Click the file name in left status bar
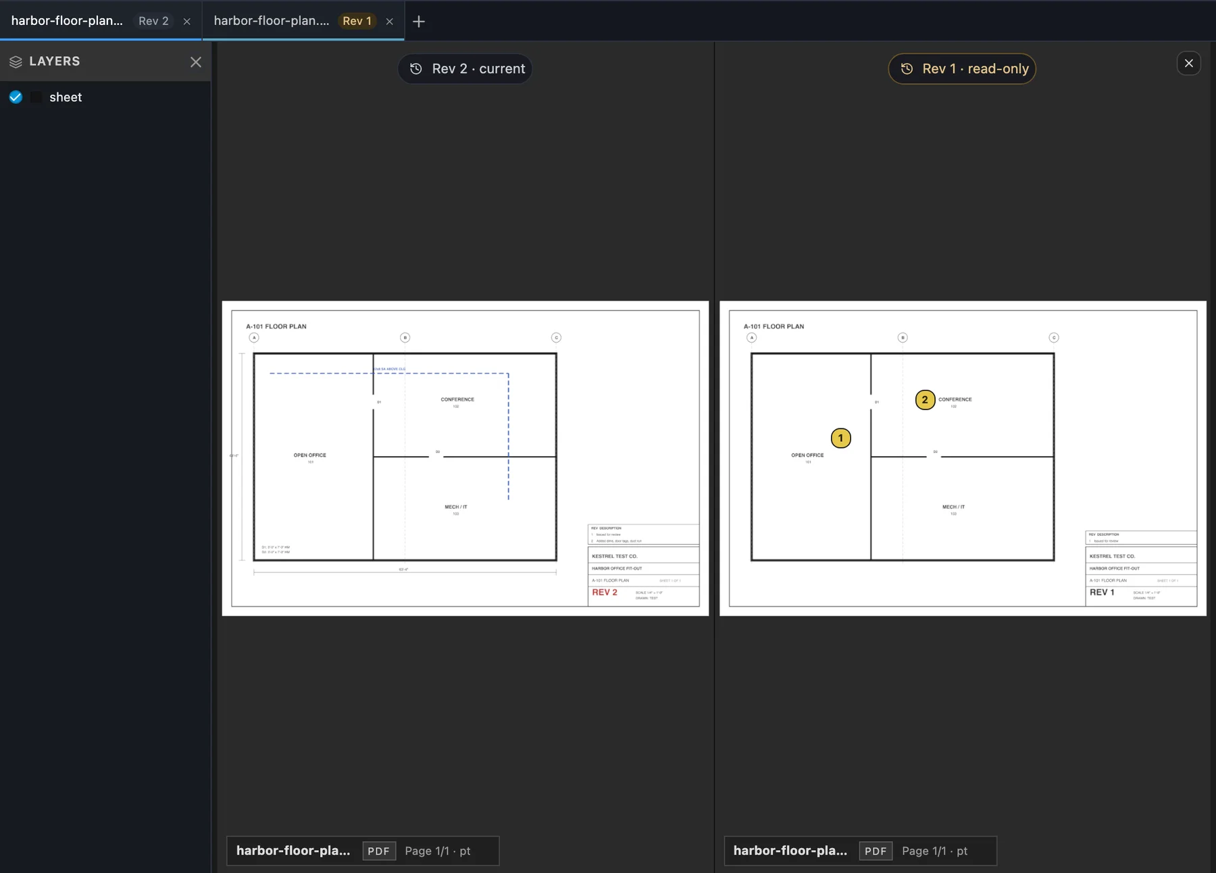1216x873 pixels. click(x=293, y=851)
